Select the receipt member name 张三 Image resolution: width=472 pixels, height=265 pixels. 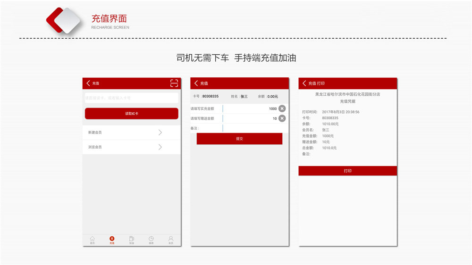click(325, 130)
